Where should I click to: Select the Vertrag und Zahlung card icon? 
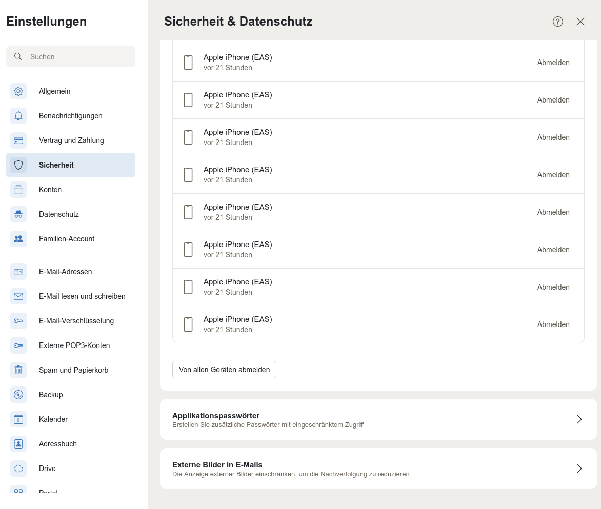click(18, 140)
